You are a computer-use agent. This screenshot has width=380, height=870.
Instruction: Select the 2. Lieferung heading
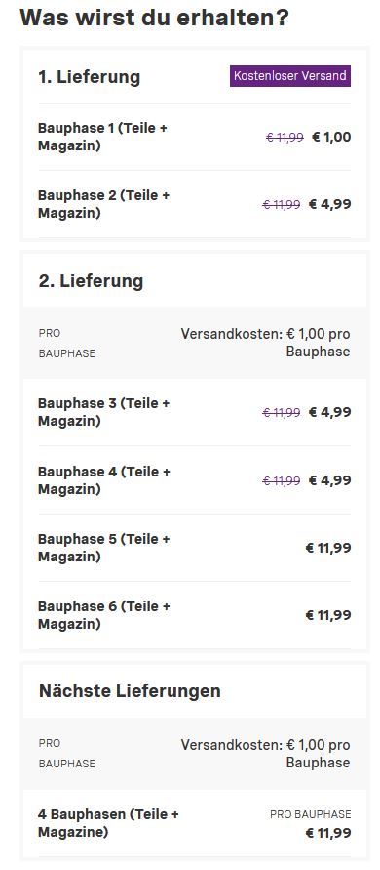(91, 281)
